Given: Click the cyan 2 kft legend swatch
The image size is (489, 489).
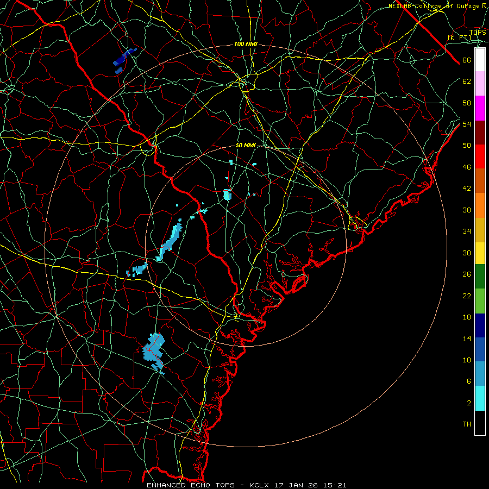Looking at the screenshot, I should (480, 398).
